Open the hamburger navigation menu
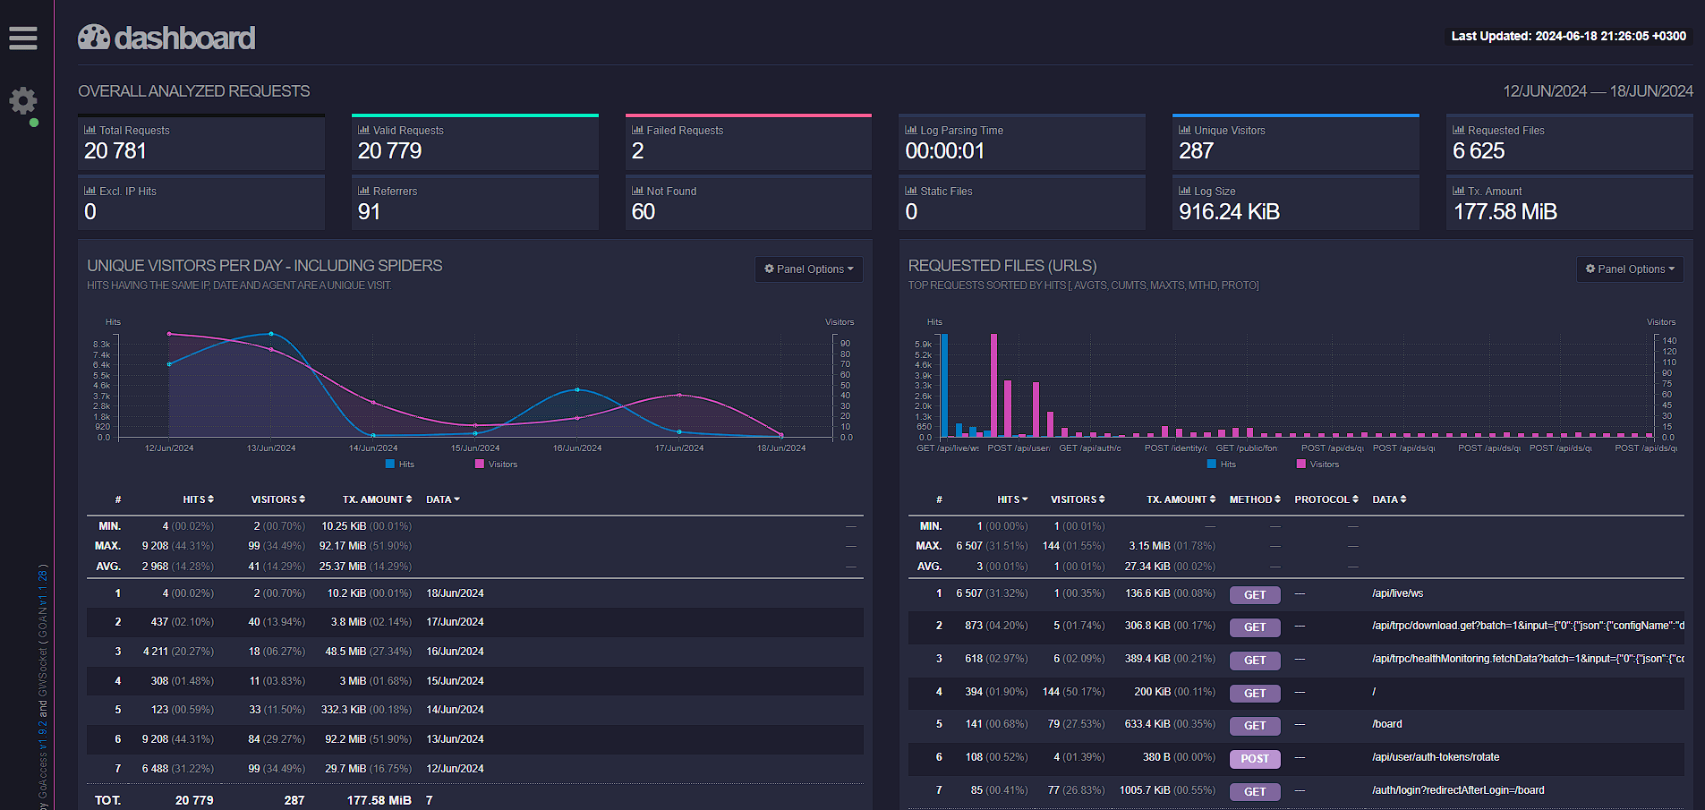Viewport: 1705px width, 810px height. pos(22,38)
